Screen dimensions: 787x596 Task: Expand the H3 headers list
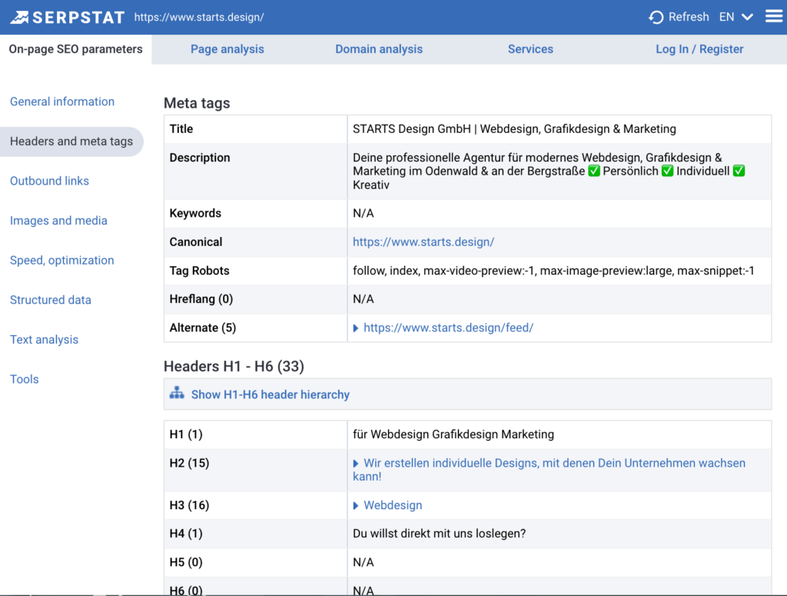[x=354, y=505]
